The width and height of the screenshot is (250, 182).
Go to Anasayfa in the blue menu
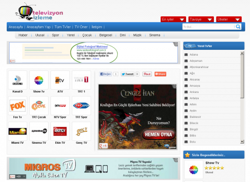click(16, 27)
